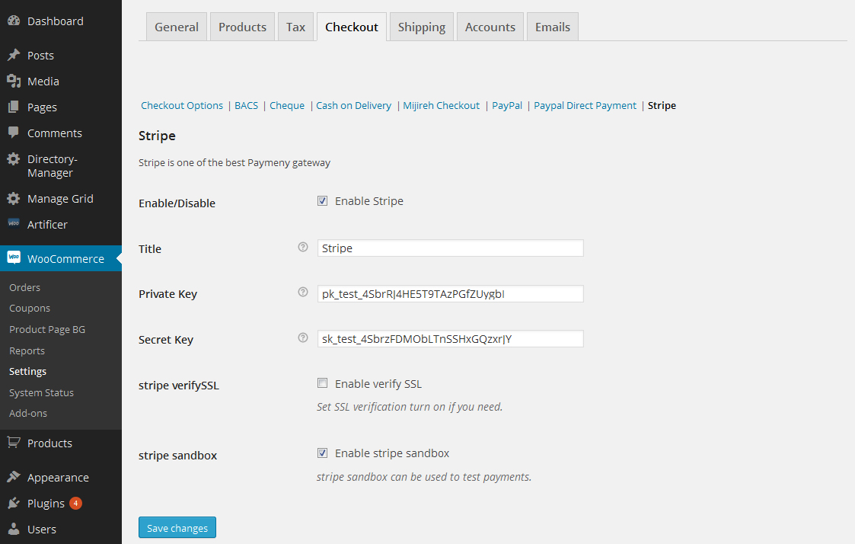This screenshot has height=544, width=855.
Task: Open the Comments menu item
Action: click(x=60, y=133)
